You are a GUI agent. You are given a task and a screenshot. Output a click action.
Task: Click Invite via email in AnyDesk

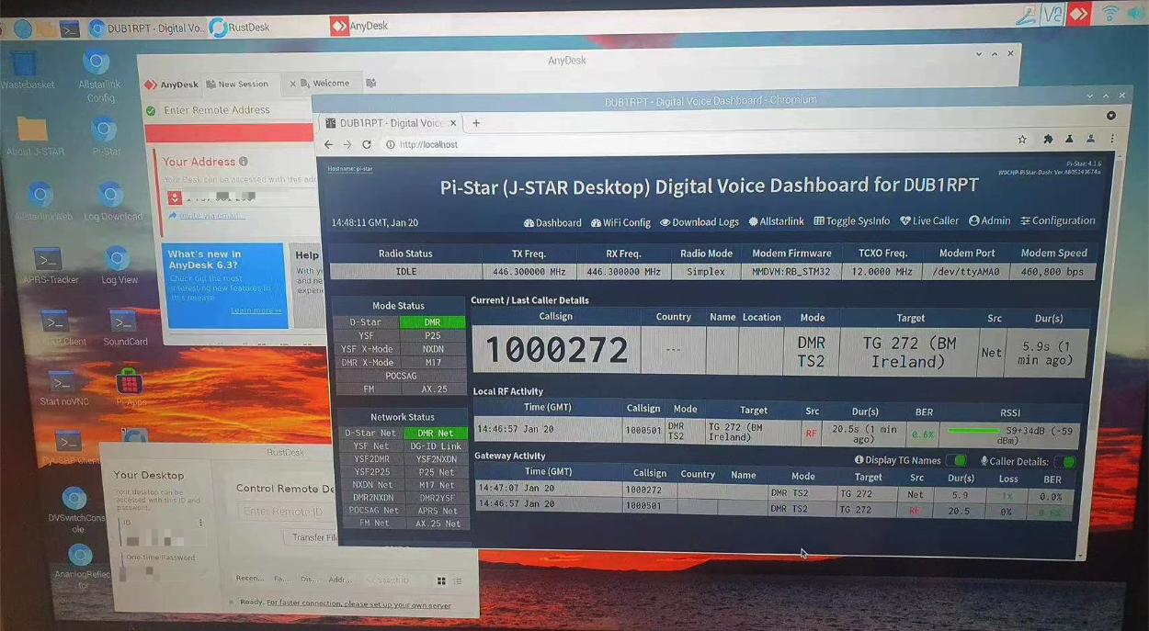click(x=206, y=216)
